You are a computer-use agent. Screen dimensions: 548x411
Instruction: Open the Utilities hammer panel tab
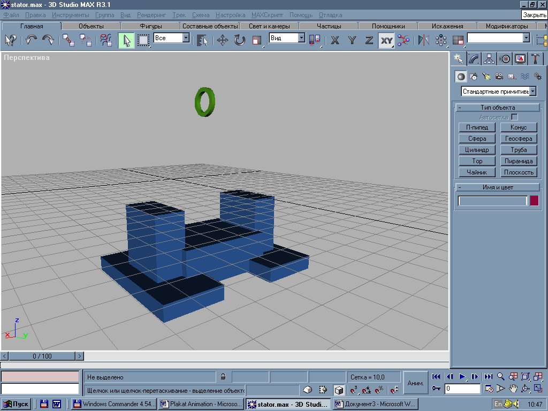click(535, 59)
